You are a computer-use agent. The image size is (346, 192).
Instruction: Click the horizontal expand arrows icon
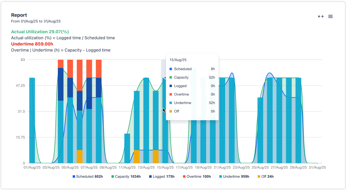coord(321,16)
